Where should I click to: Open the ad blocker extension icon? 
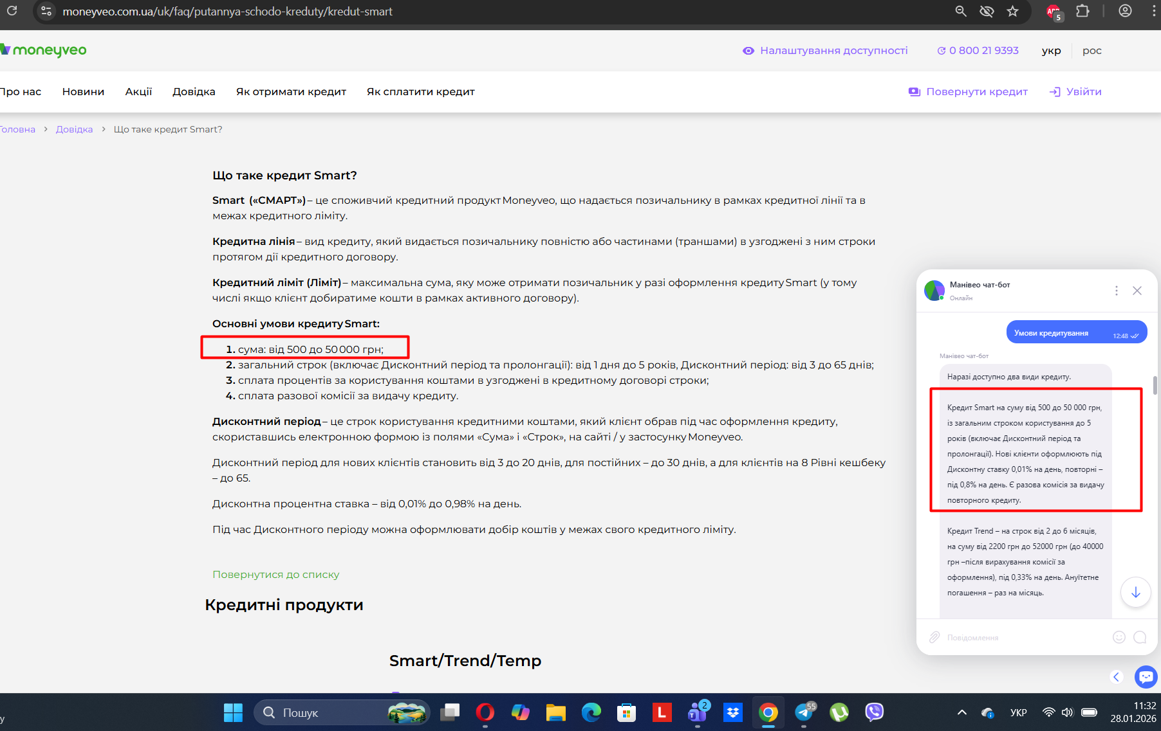[1054, 12]
